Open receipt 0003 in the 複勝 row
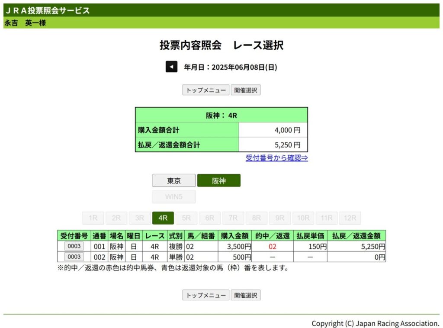This screenshot has height=328, width=443. click(74, 246)
